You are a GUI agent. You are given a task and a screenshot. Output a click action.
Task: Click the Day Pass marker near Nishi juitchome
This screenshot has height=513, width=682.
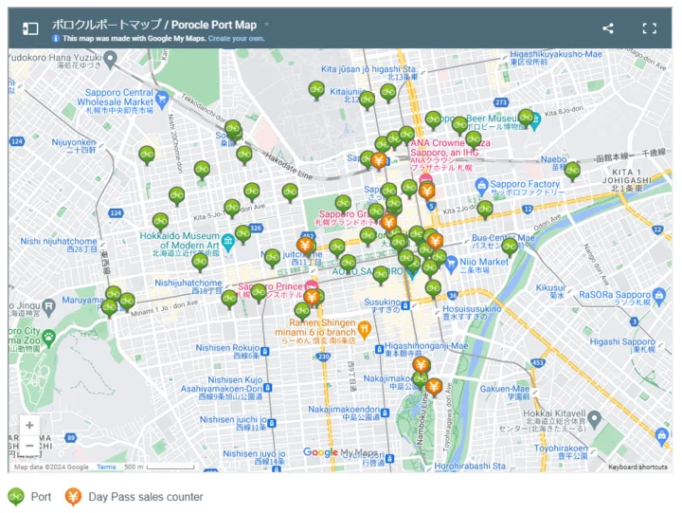(305, 245)
